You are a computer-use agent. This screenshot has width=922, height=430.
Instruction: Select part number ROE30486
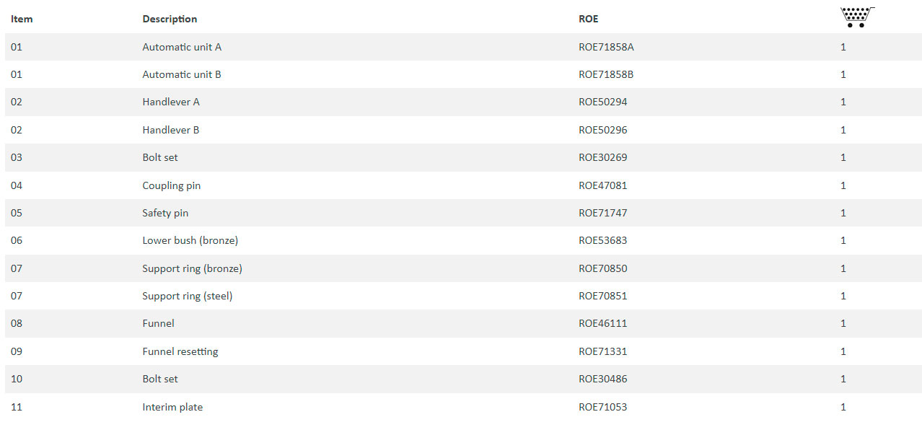(x=603, y=379)
